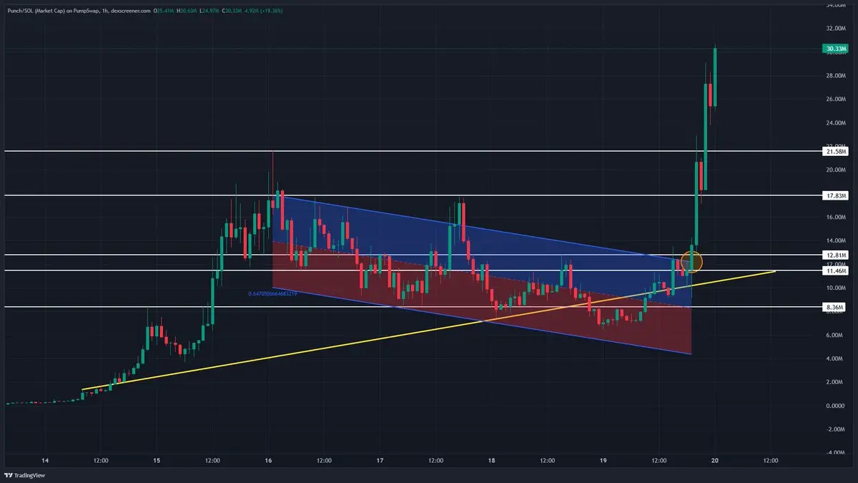Click the 0.6470506664683219 channel label
858x483 pixels.
(272, 294)
